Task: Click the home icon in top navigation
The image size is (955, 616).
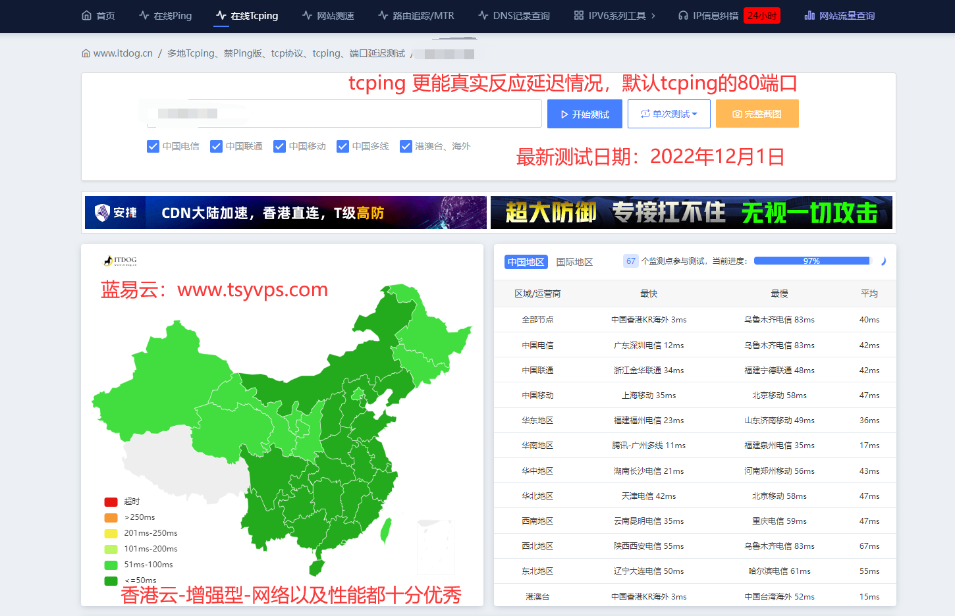Action: [86, 15]
